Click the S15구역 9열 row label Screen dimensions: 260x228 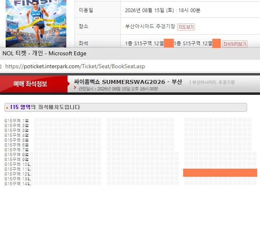[17, 159]
